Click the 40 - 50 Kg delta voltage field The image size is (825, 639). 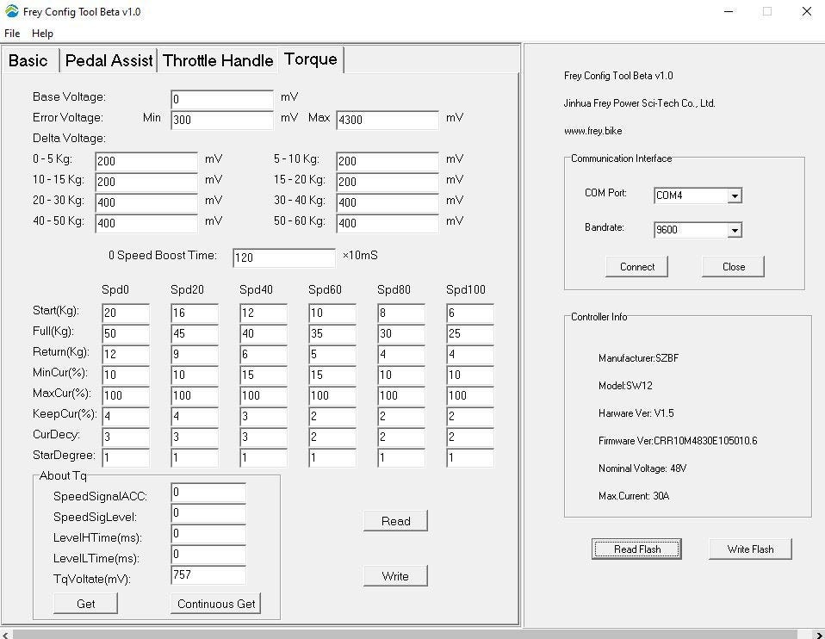click(x=146, y=223)
